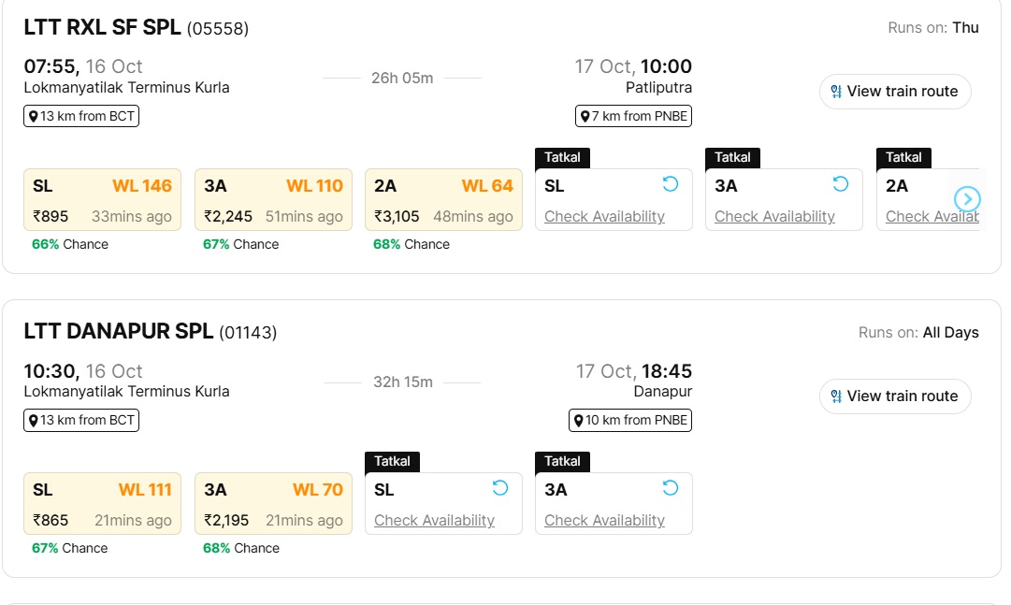Click the location pin on 13 km from BCT badge
The width and height of the screenshot is (1011, 605).
(x=34, y=116)
